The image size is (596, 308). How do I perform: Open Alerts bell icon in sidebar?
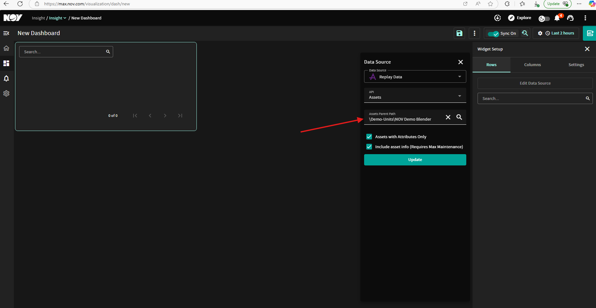click(6, 78)
